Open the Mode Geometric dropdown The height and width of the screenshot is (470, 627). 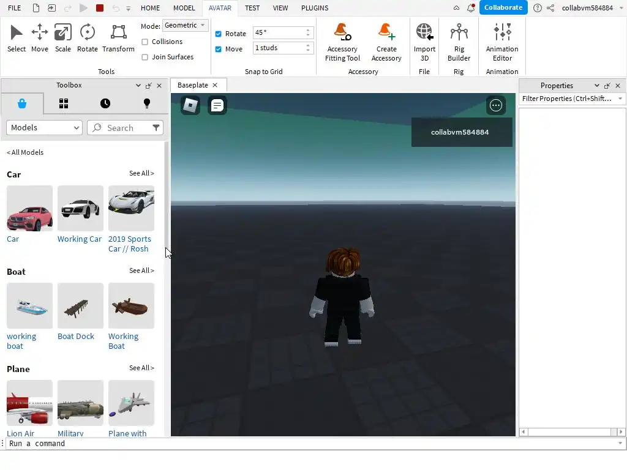pos(185,26)
